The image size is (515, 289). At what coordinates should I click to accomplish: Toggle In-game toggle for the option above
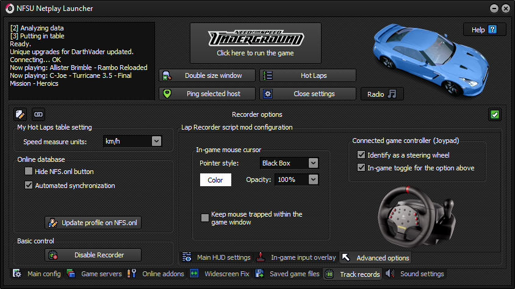click(361, 167)
